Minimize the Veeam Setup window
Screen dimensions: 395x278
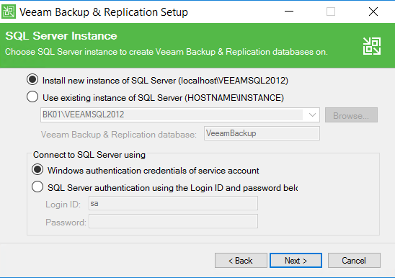click(289, 12)
